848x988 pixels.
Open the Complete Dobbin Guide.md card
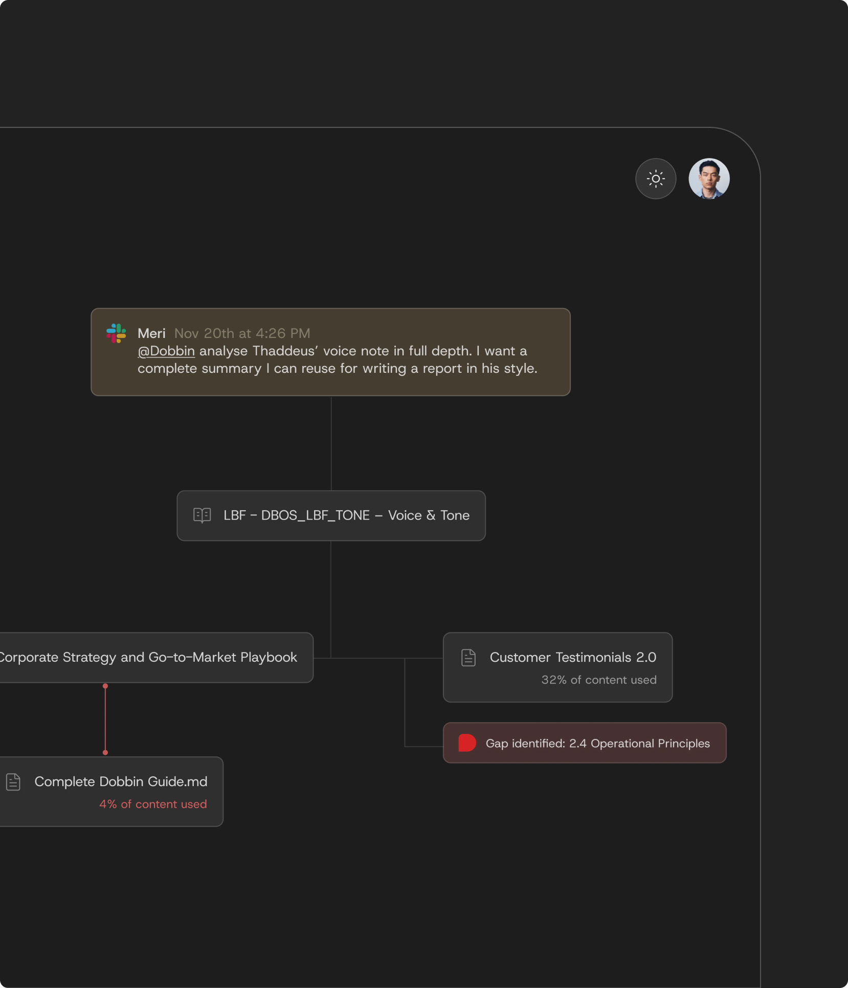111,792
